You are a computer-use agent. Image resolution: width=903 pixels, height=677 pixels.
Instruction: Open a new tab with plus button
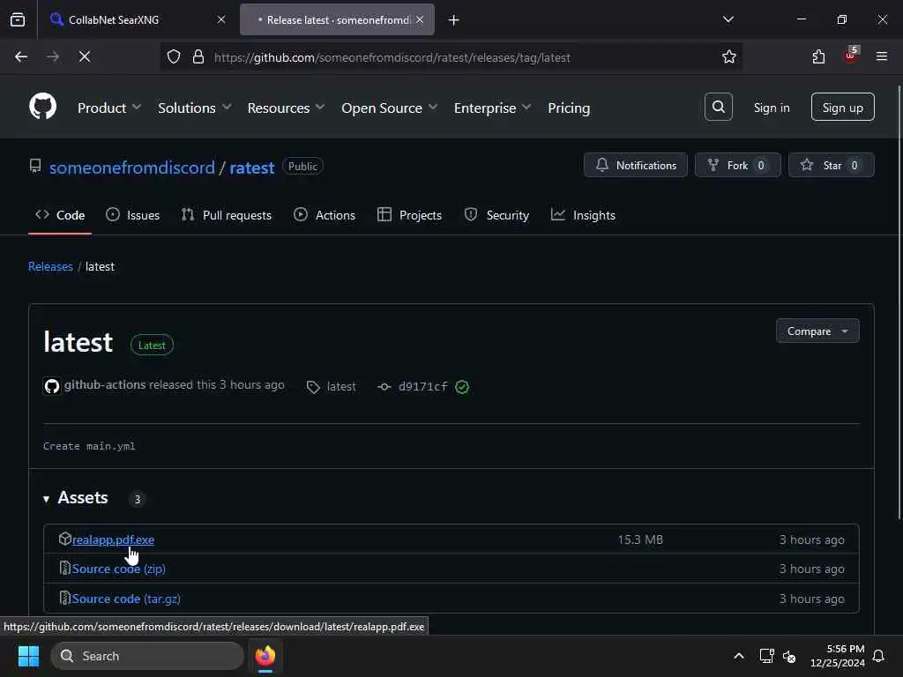(x=454, y=20)
